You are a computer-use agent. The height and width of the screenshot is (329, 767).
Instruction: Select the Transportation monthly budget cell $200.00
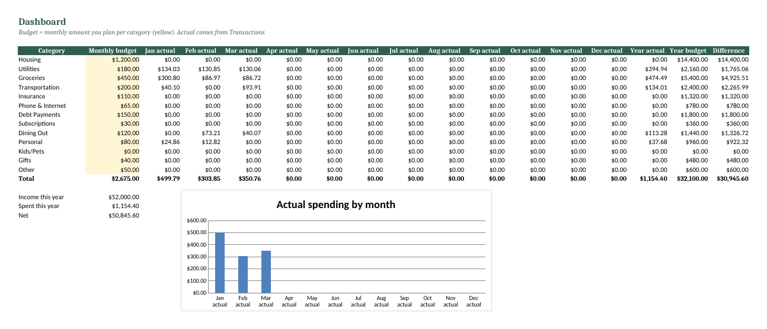coord(113,87)
